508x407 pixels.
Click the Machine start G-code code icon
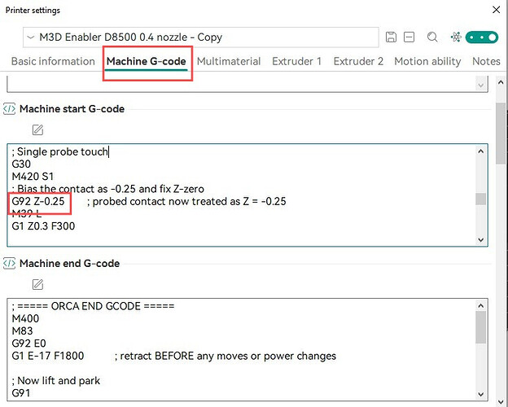tap(9, 109)
